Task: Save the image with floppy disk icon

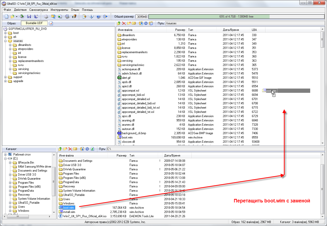Action: point(29,17)
